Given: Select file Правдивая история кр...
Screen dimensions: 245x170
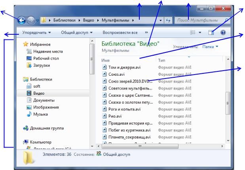Looking at the screenshot, I should tap(131, 123).
